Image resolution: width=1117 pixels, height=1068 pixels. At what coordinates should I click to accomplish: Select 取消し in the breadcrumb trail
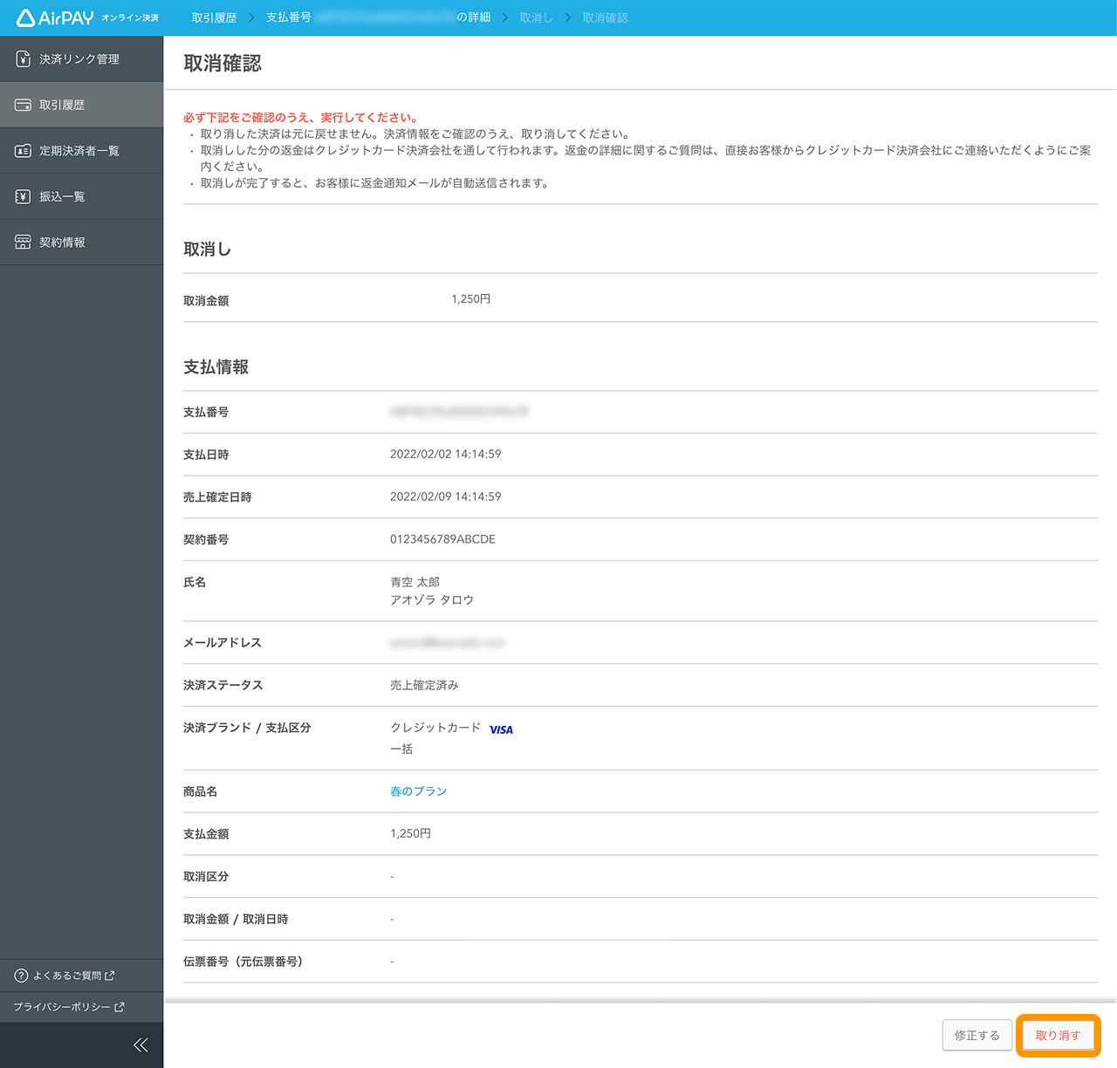[x=535, y=17]
